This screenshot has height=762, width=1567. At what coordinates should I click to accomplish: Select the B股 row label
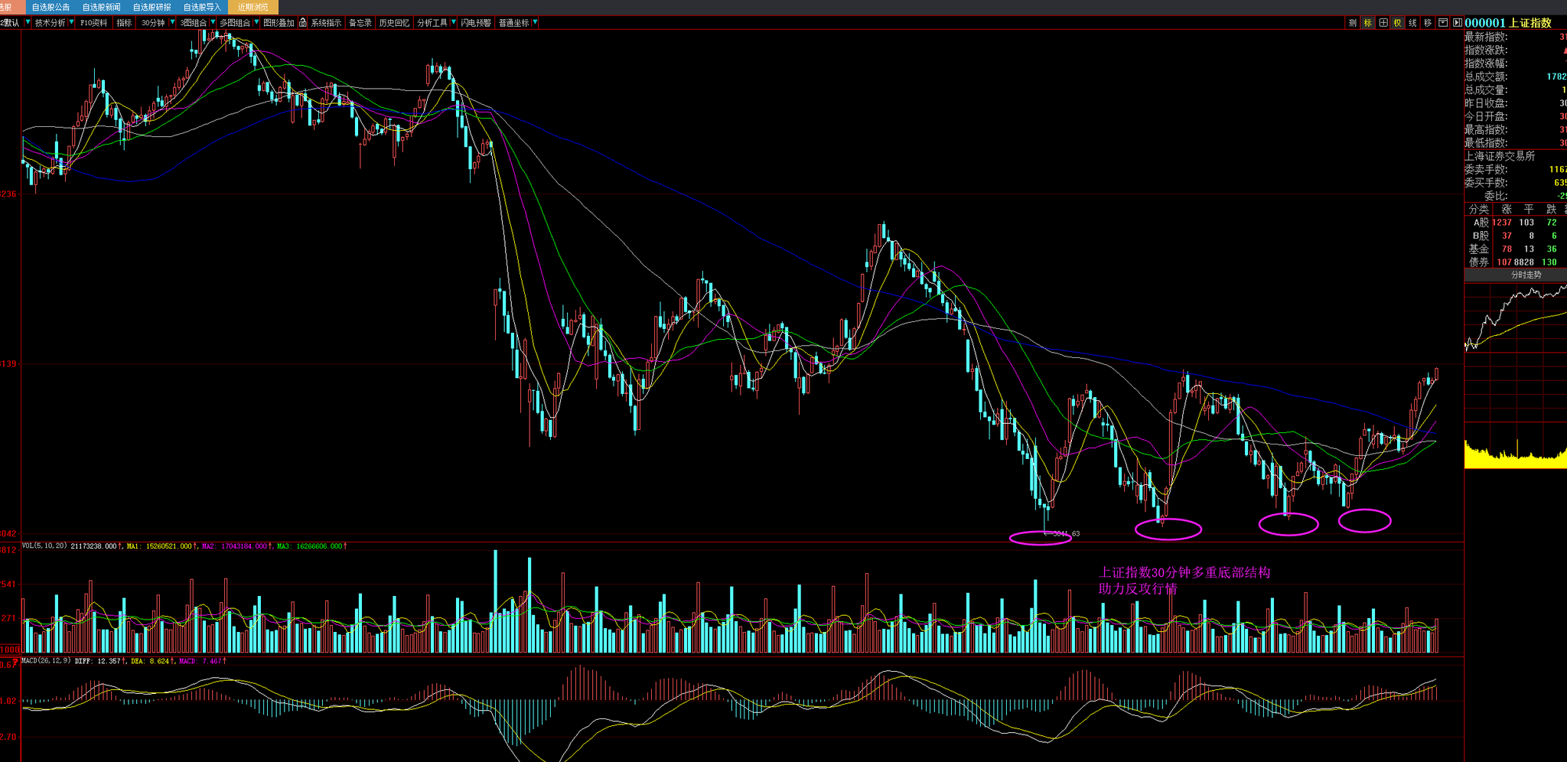(x=1481, y=236)
